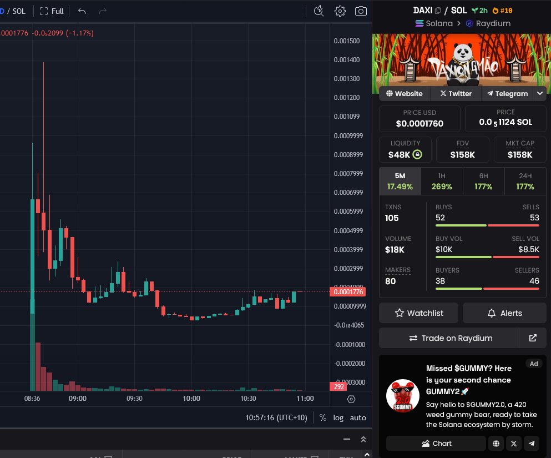Open chart timezone 10:57:16 (UTC+10)
Screen dimensions: 551x458
click(276, 417)
